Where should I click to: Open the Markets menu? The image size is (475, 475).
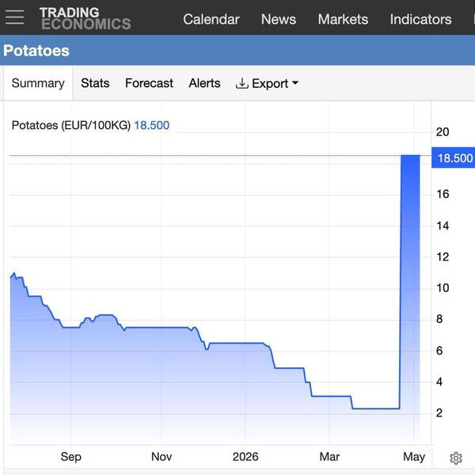pyautogui.click(x=343, y=19)
